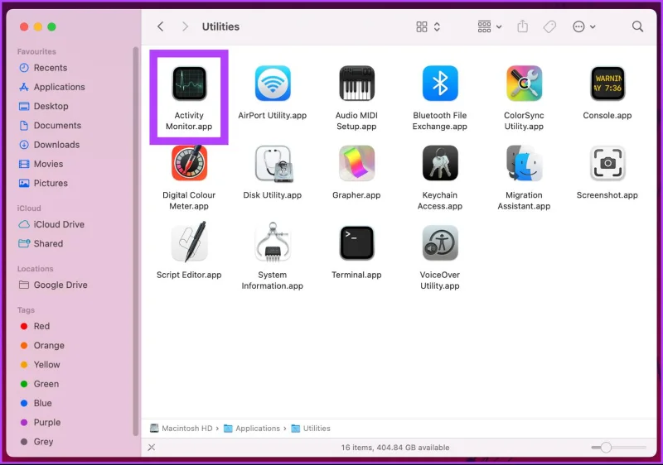Open Movies in sidebar
Viewport: 663px width, 465px height.
pyautogui.click(x=41, y=164)
